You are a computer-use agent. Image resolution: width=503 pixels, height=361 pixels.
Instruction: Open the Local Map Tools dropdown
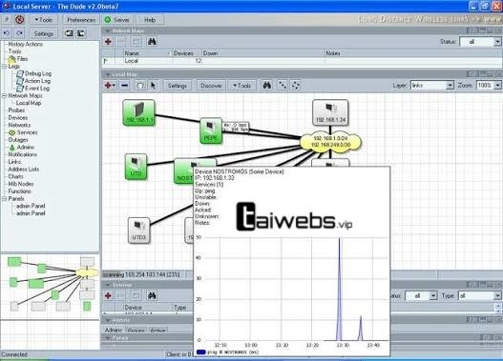coord(242,86)
